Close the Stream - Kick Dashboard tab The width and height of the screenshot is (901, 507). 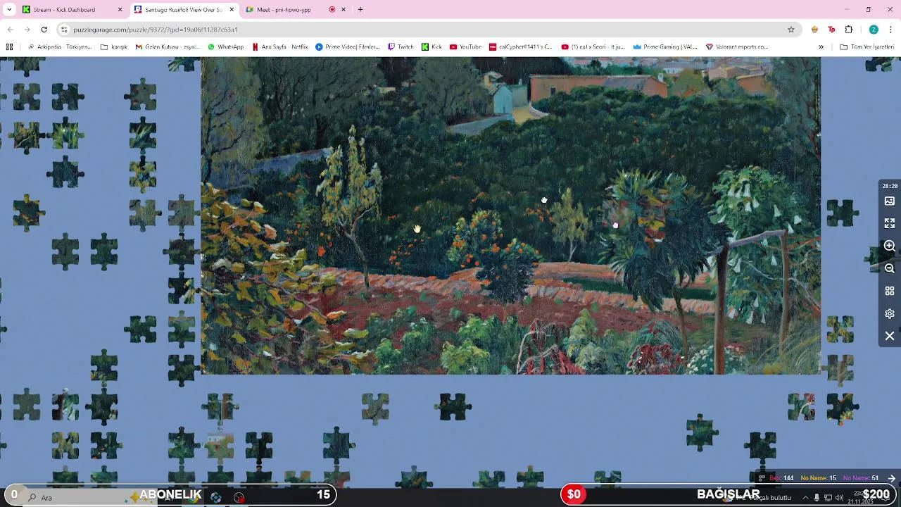(120, 10)
